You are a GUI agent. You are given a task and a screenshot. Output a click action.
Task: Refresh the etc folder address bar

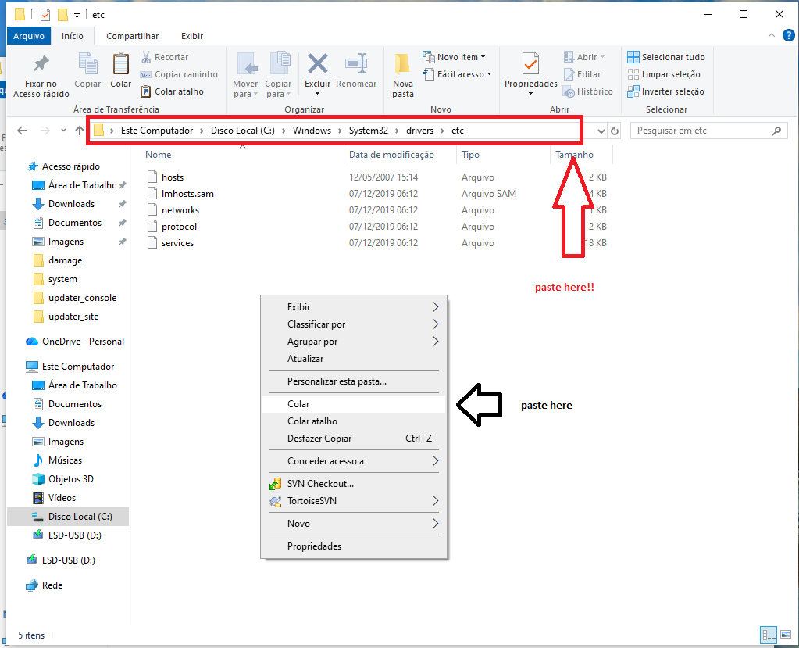[x=615, y=131]
